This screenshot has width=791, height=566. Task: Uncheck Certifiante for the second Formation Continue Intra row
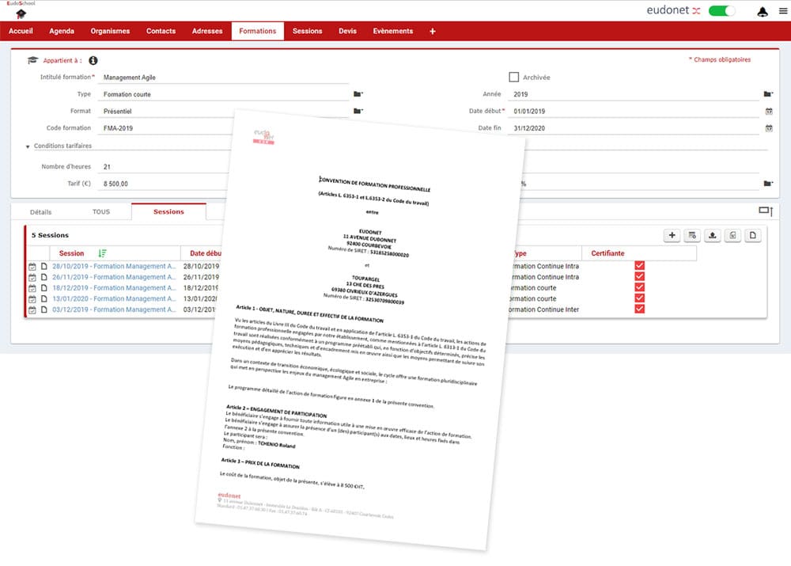click(x=639, y=276)
